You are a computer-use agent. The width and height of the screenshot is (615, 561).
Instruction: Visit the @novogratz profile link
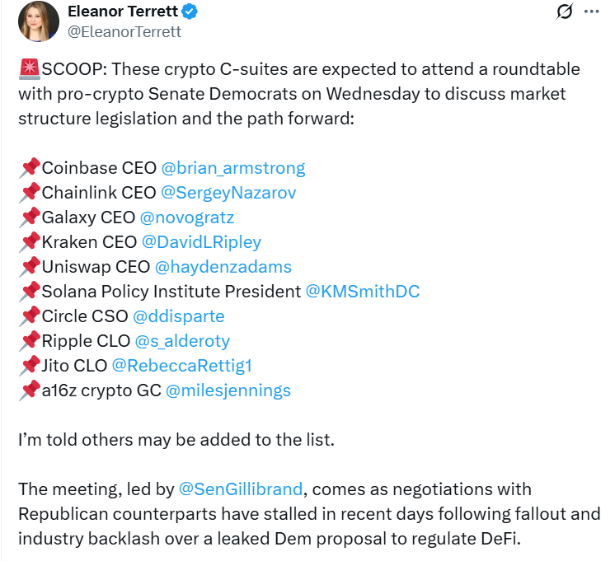[x=187, y=217]
